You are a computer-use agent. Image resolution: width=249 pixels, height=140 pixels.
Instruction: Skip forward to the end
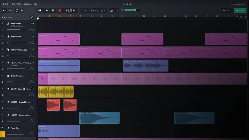(53, 10)
